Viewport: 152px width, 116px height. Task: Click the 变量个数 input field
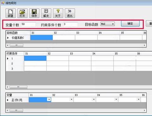tap(28, 24)
